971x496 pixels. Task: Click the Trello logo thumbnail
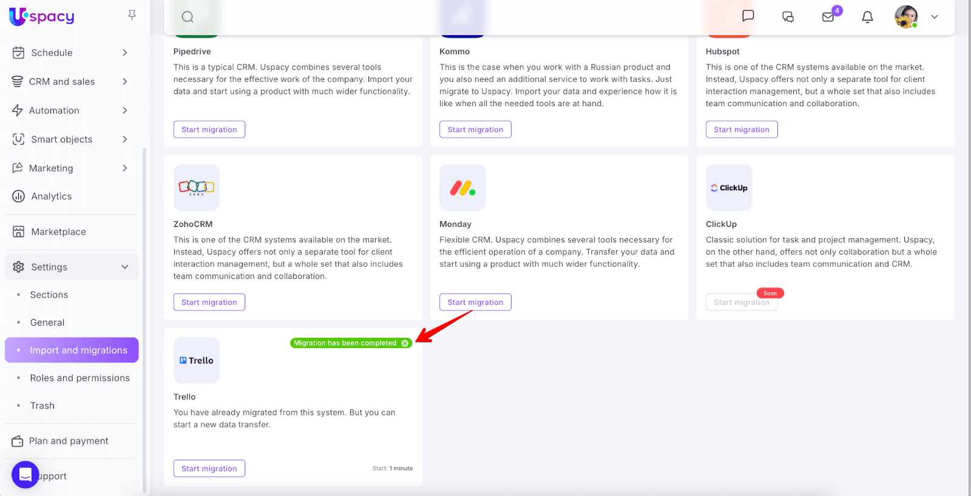pos(197,360)
